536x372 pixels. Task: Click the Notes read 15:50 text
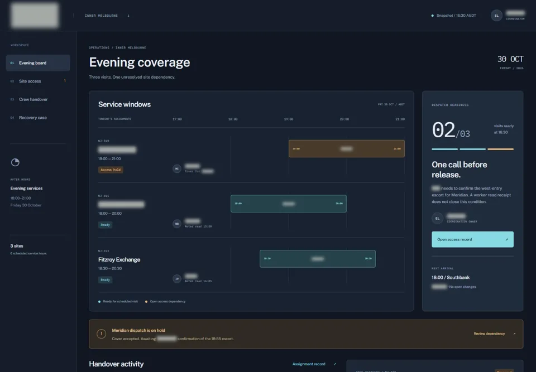(x=198, y=226)
